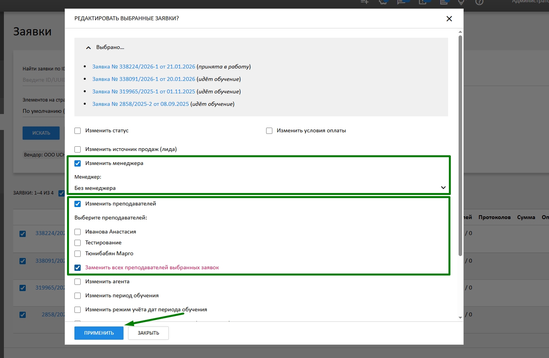
Task: Open Заявка № 338224/2026-1 link
Action: coord(143,67)
